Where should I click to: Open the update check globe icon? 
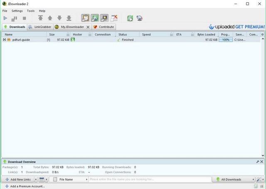[140, 18]
